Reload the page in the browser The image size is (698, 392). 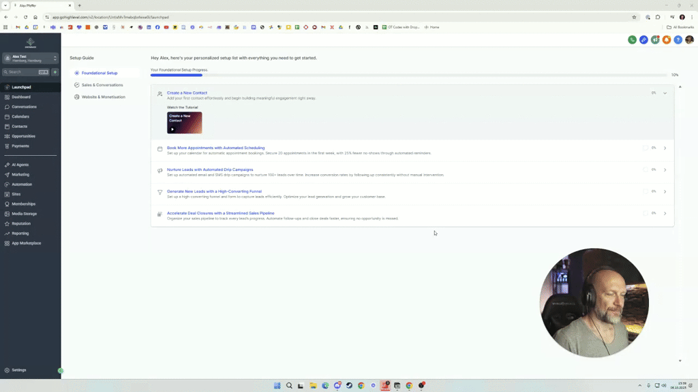pos(25,17)
